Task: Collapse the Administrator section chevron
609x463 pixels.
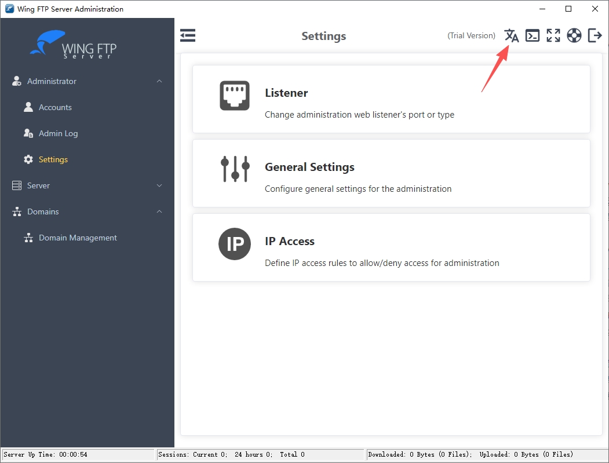Action: tap(159, 81)
